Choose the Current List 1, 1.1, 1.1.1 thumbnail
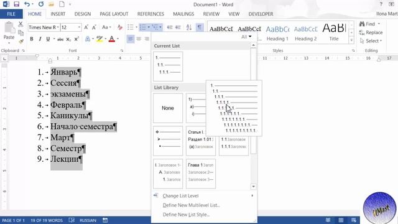398x224 pixels. [168, 67]
